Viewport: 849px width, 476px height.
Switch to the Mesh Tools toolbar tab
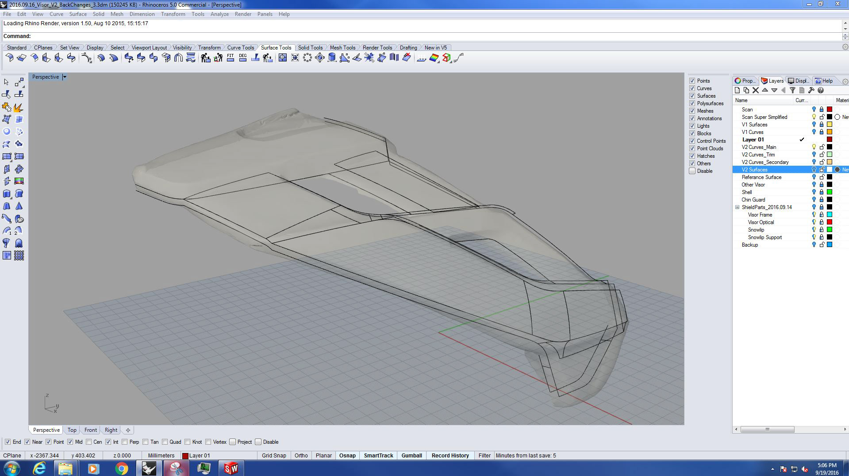342,48
